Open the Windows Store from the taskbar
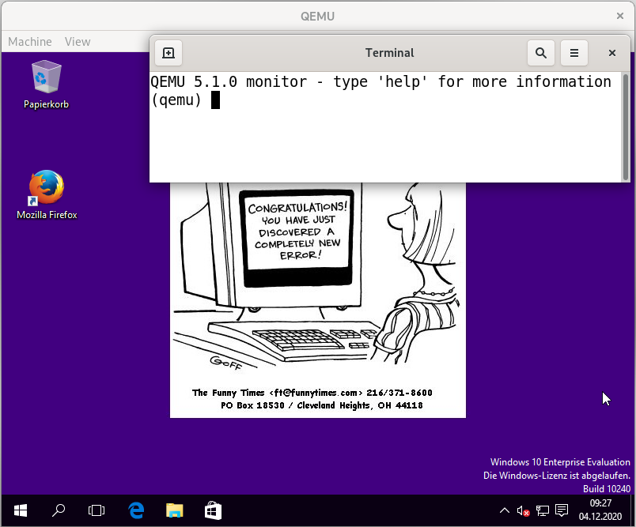 point(213,510)
